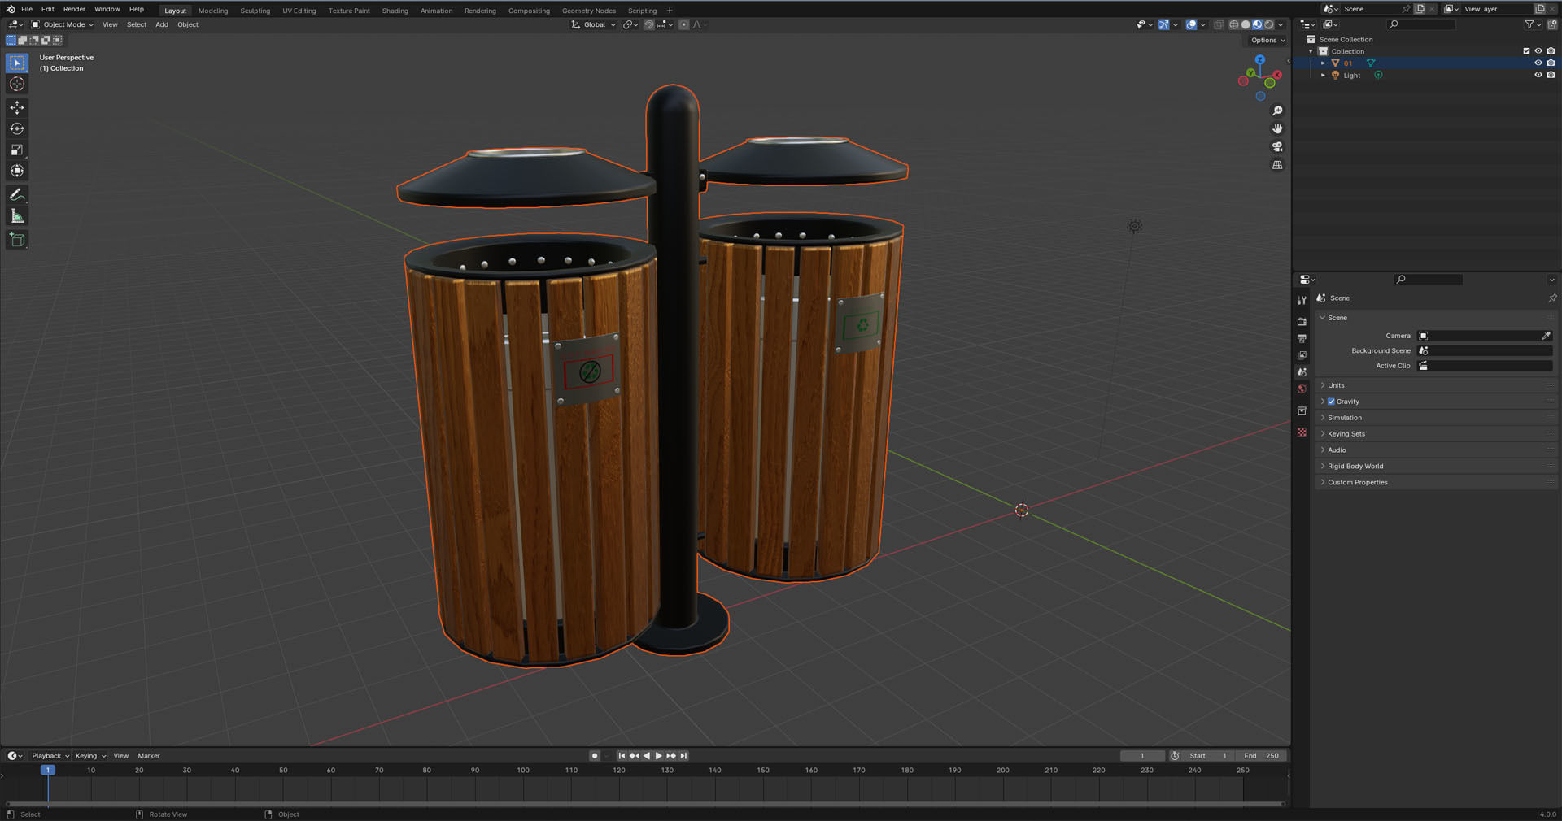1562x821 pixels.
Task: Expand the Rigid Body World panel
Action: (x=1355, y=467)
